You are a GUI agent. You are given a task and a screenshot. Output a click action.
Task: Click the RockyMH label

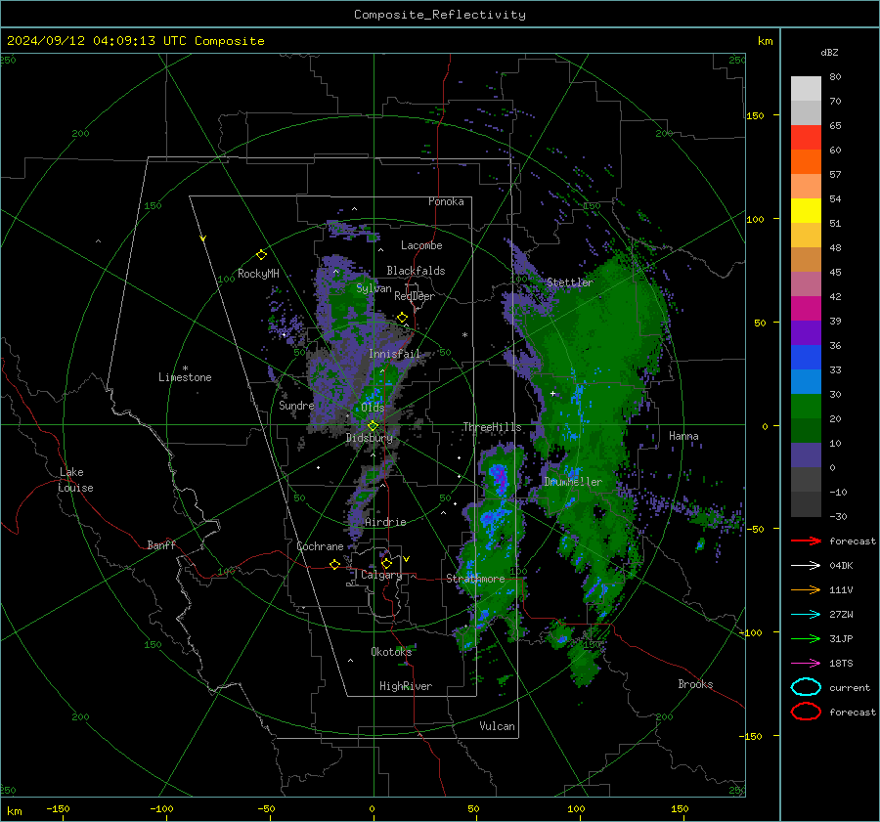tap(258, 274)
